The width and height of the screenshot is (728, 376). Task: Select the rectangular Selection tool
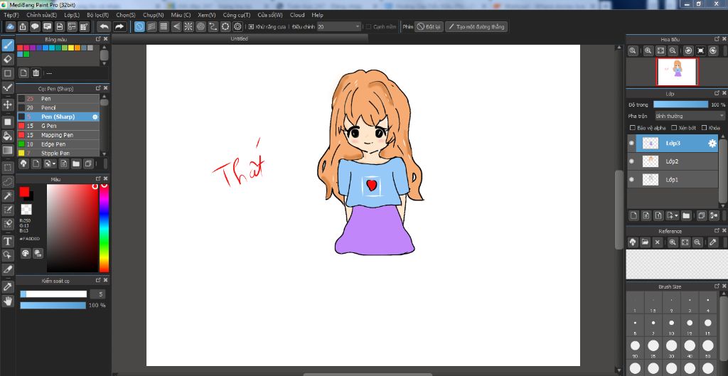(7, 167)
